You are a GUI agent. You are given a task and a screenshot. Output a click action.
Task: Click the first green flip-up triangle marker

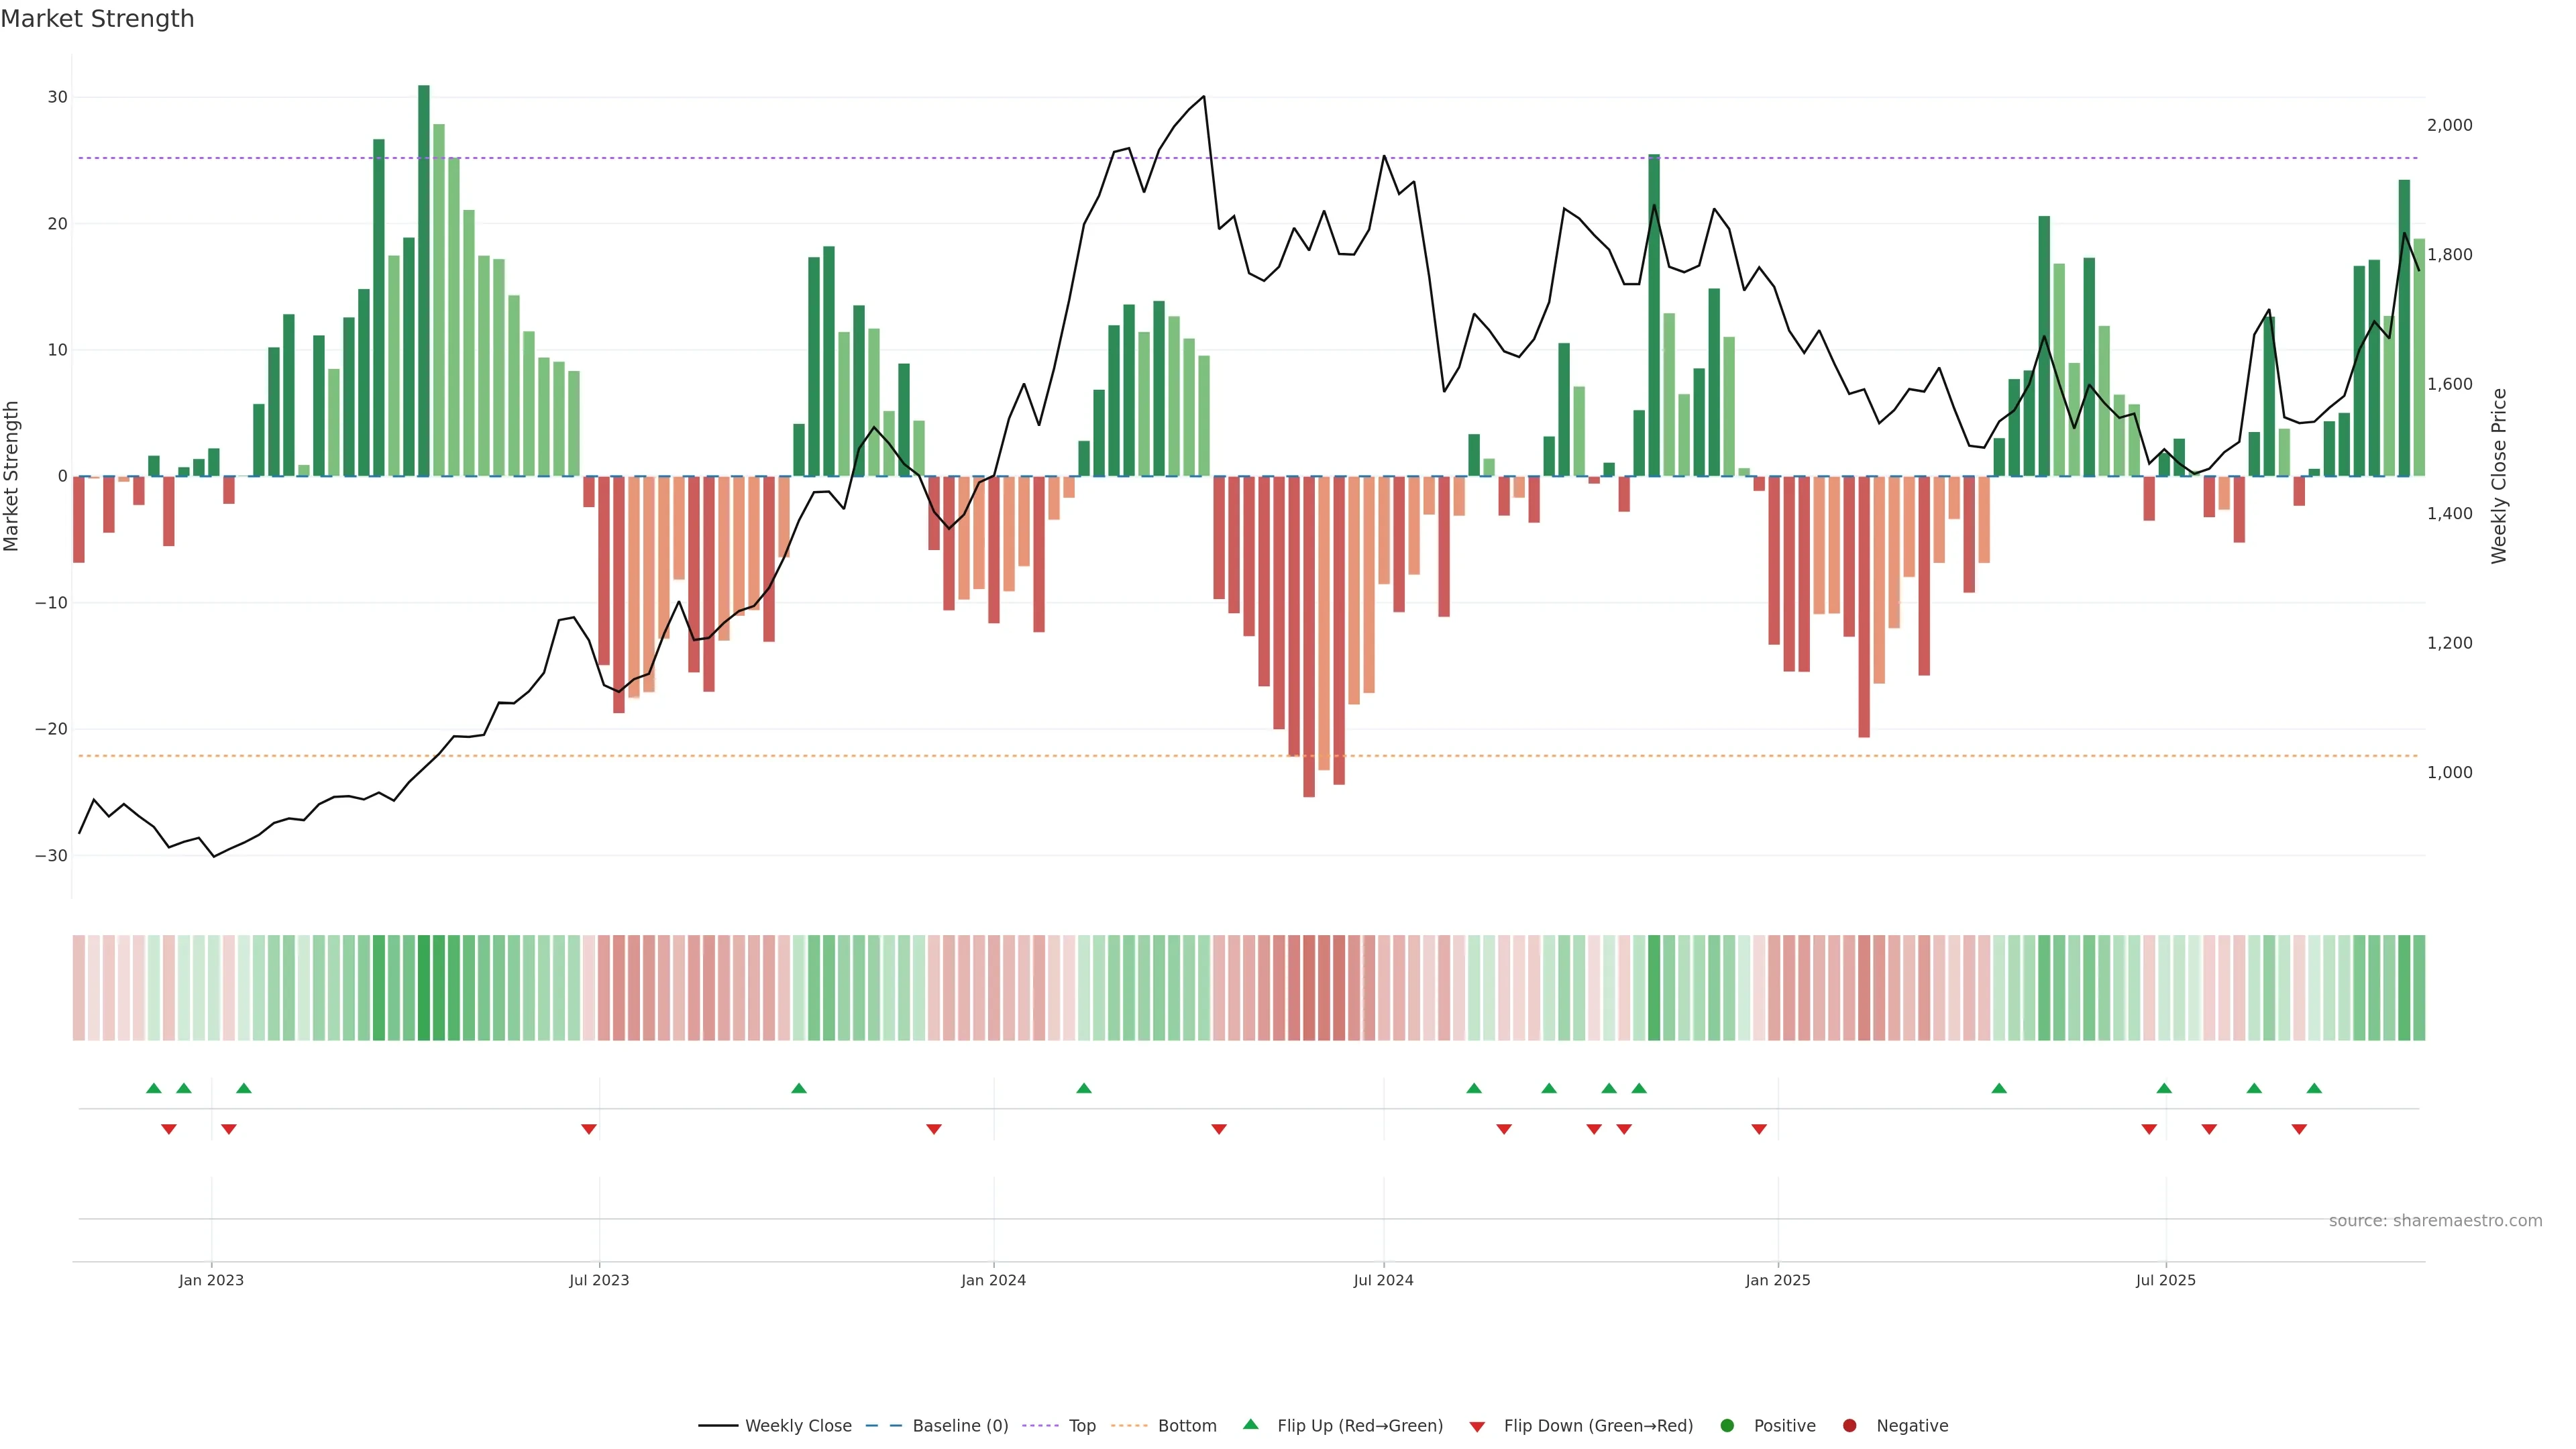[153, 1088]
